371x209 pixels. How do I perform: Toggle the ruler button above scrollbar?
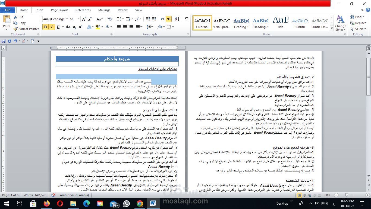(x=369, y=48)
